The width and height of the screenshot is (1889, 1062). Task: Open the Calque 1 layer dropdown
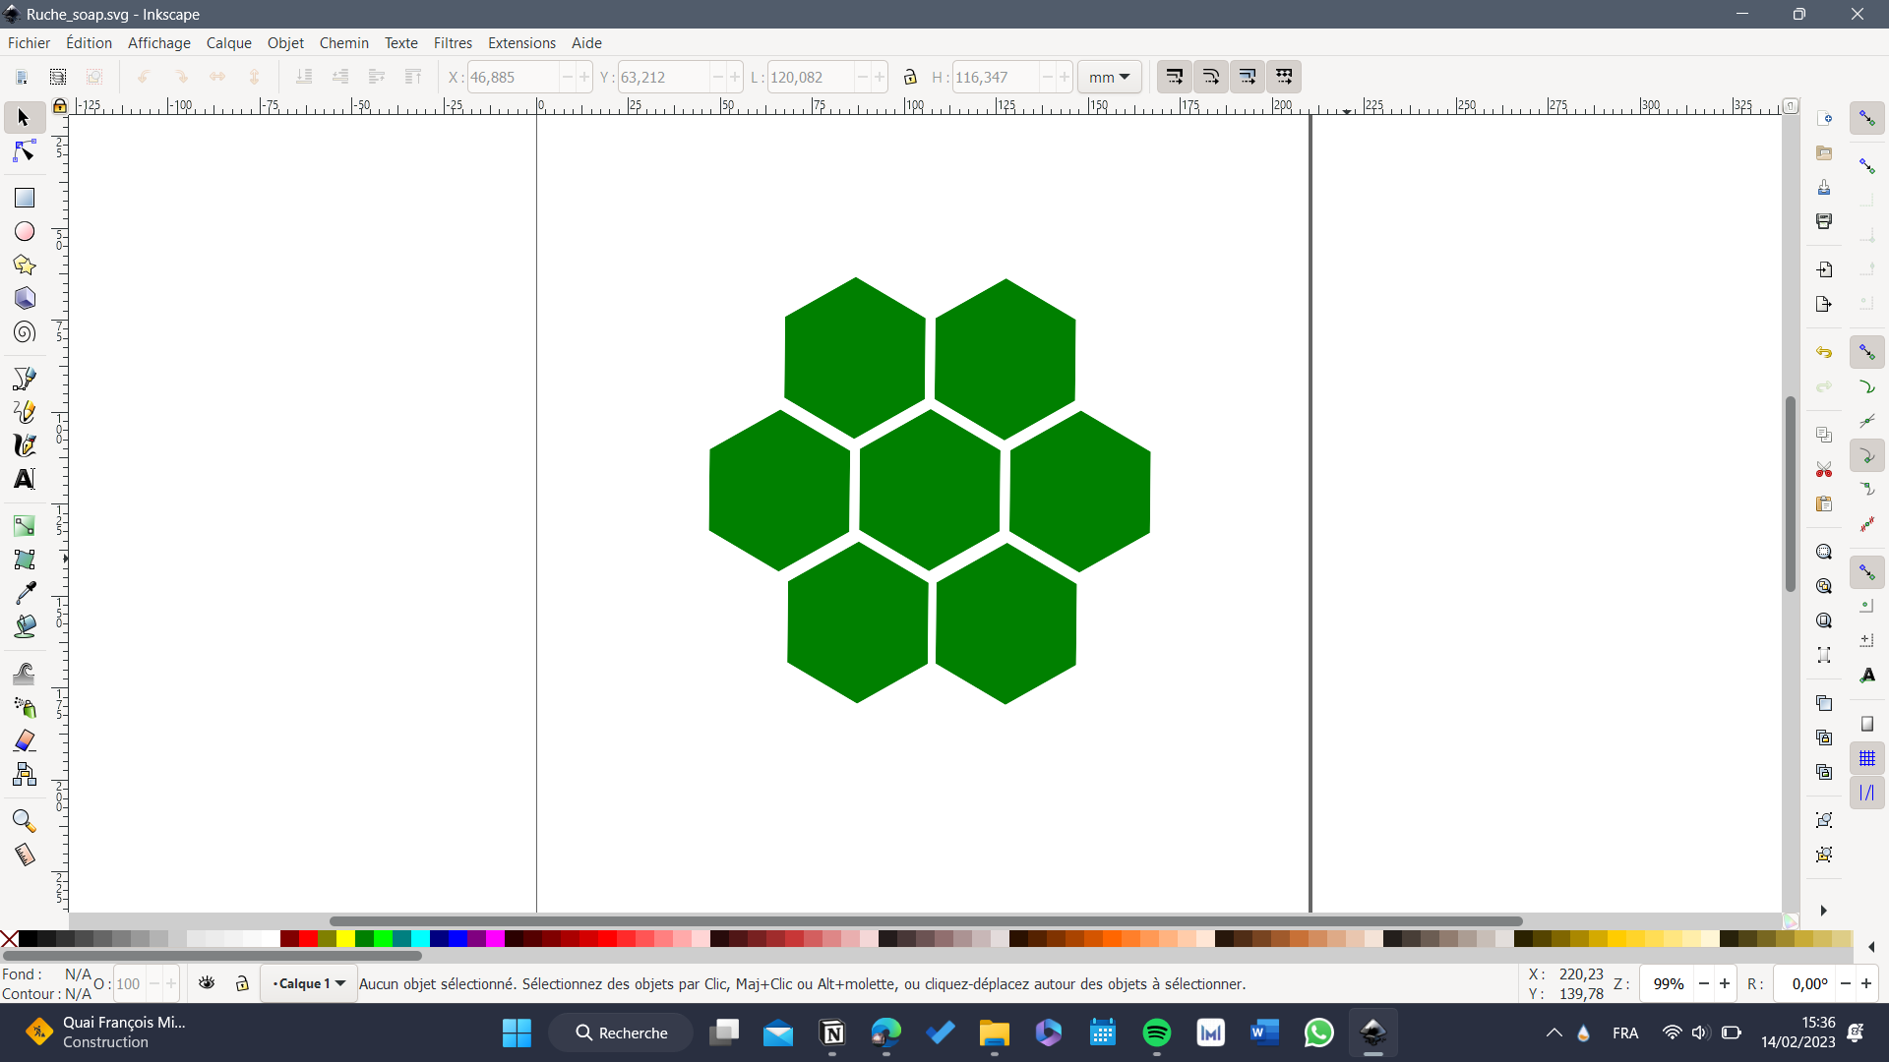309,983
